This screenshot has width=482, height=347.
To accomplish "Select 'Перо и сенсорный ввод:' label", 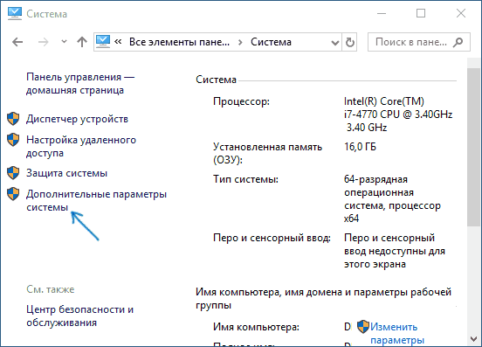I will tap(272, 238).
